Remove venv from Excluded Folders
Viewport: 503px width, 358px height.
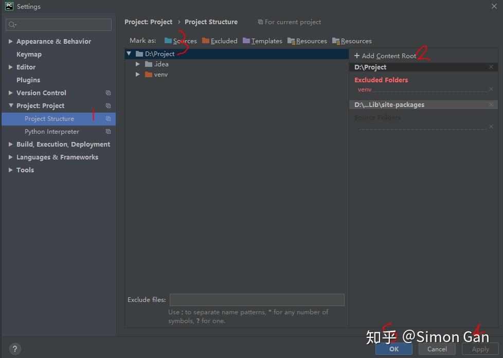tap(491, 88)
